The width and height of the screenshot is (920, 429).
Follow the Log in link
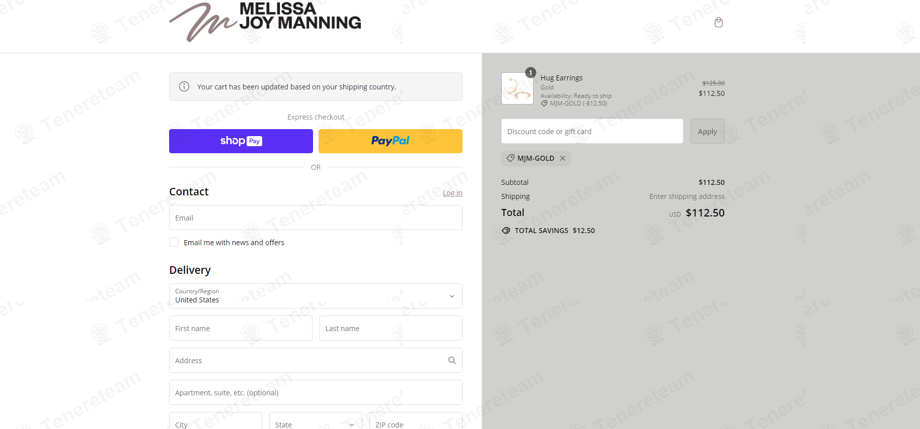(x=452, y=193)
